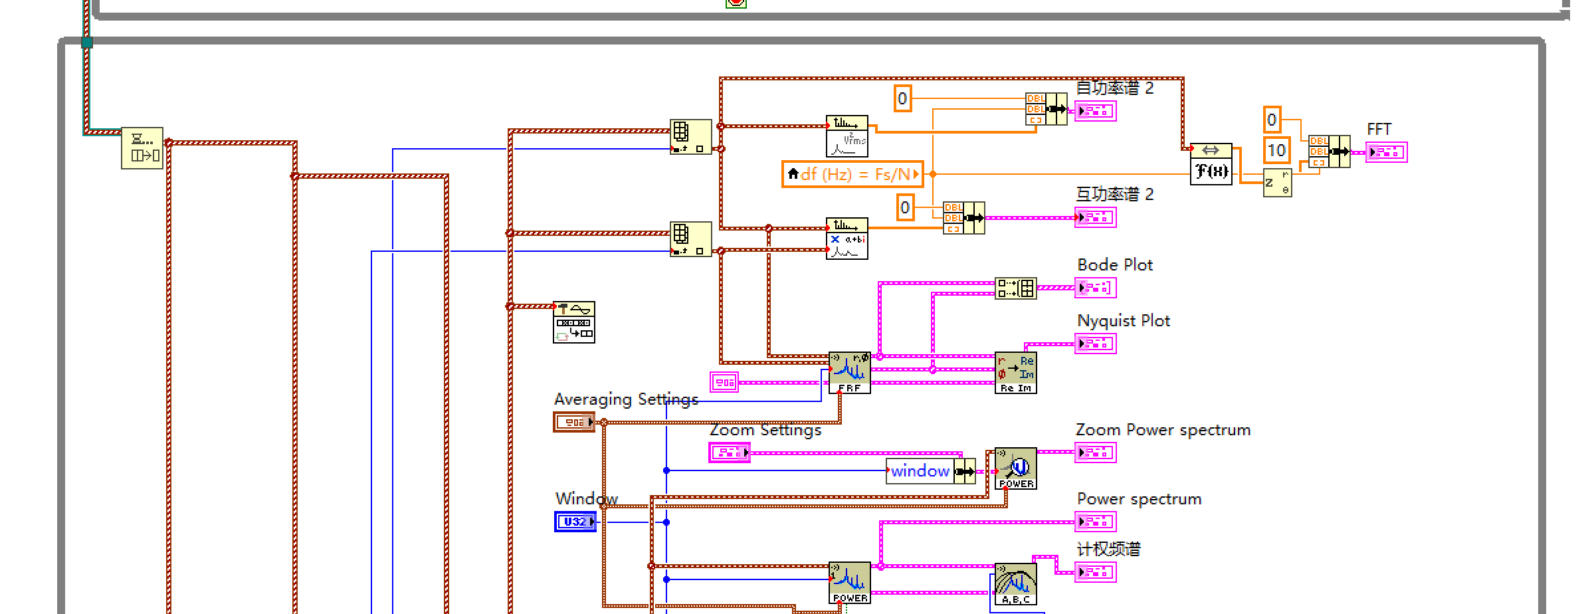
Task: Select the Zoom Settings control terminal
Action: click(x=730, y=453)
